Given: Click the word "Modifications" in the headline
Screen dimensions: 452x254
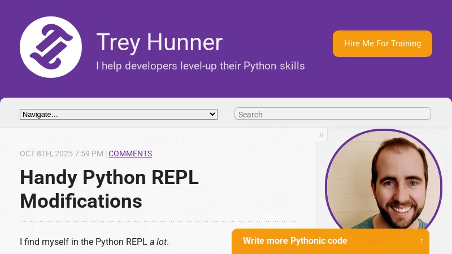Looking at the screenshot, I should (x=81, y=200).
